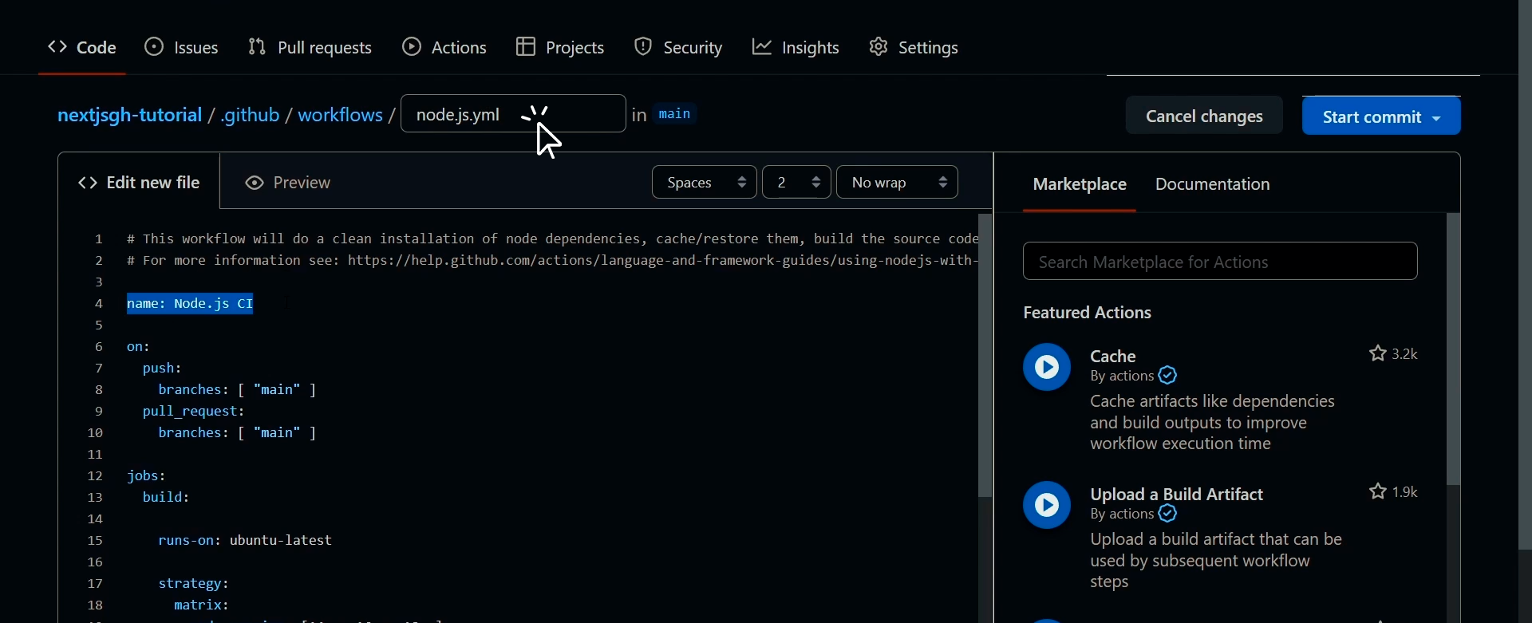Click the 'strategy:' code line

pyautogui.click(x=194, y=584)
